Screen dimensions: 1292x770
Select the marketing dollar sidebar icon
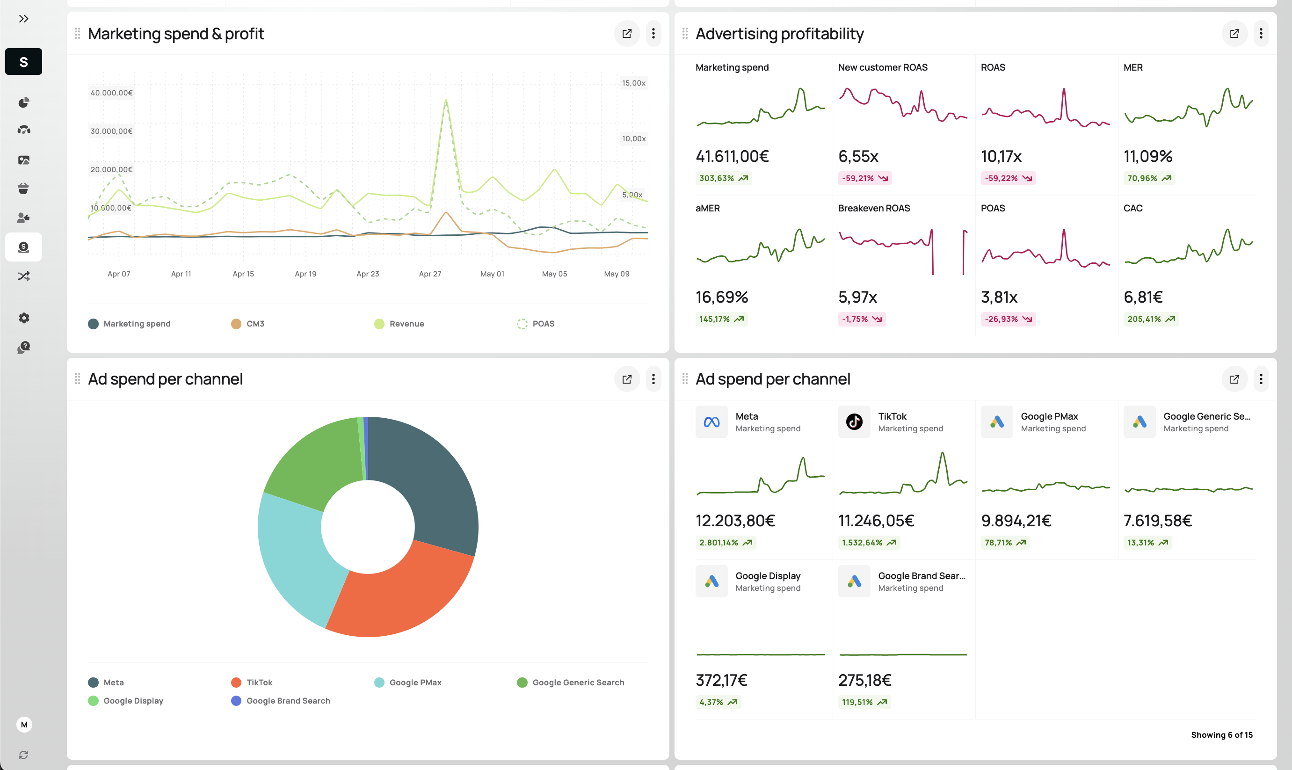click(x=23, y=247)
